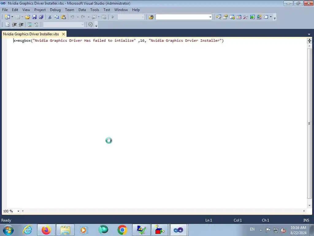The width and height of the screenshot is (314, 236).
Task: Start debugging with the play icon
Action: point(113,17)
